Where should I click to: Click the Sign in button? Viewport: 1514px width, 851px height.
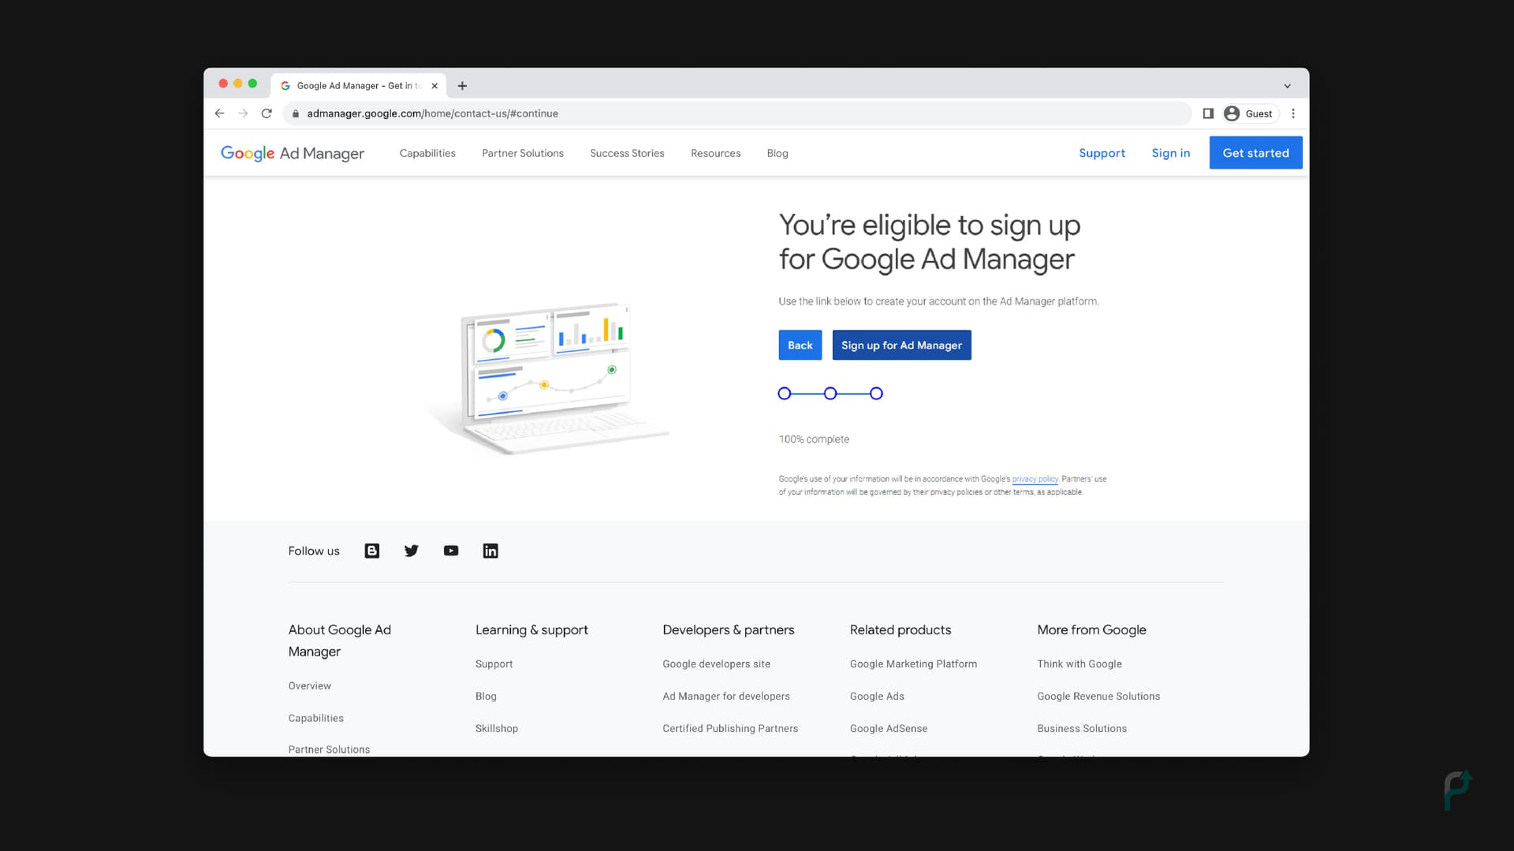(x=1171, y=153)
